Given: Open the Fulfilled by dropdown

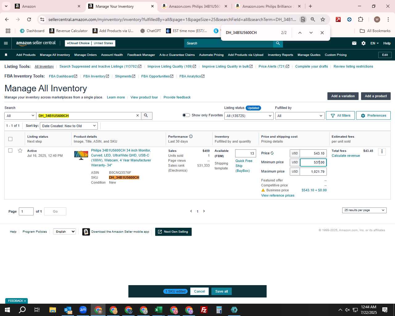Looking at the screenshot, I should (x=300, y=116).
